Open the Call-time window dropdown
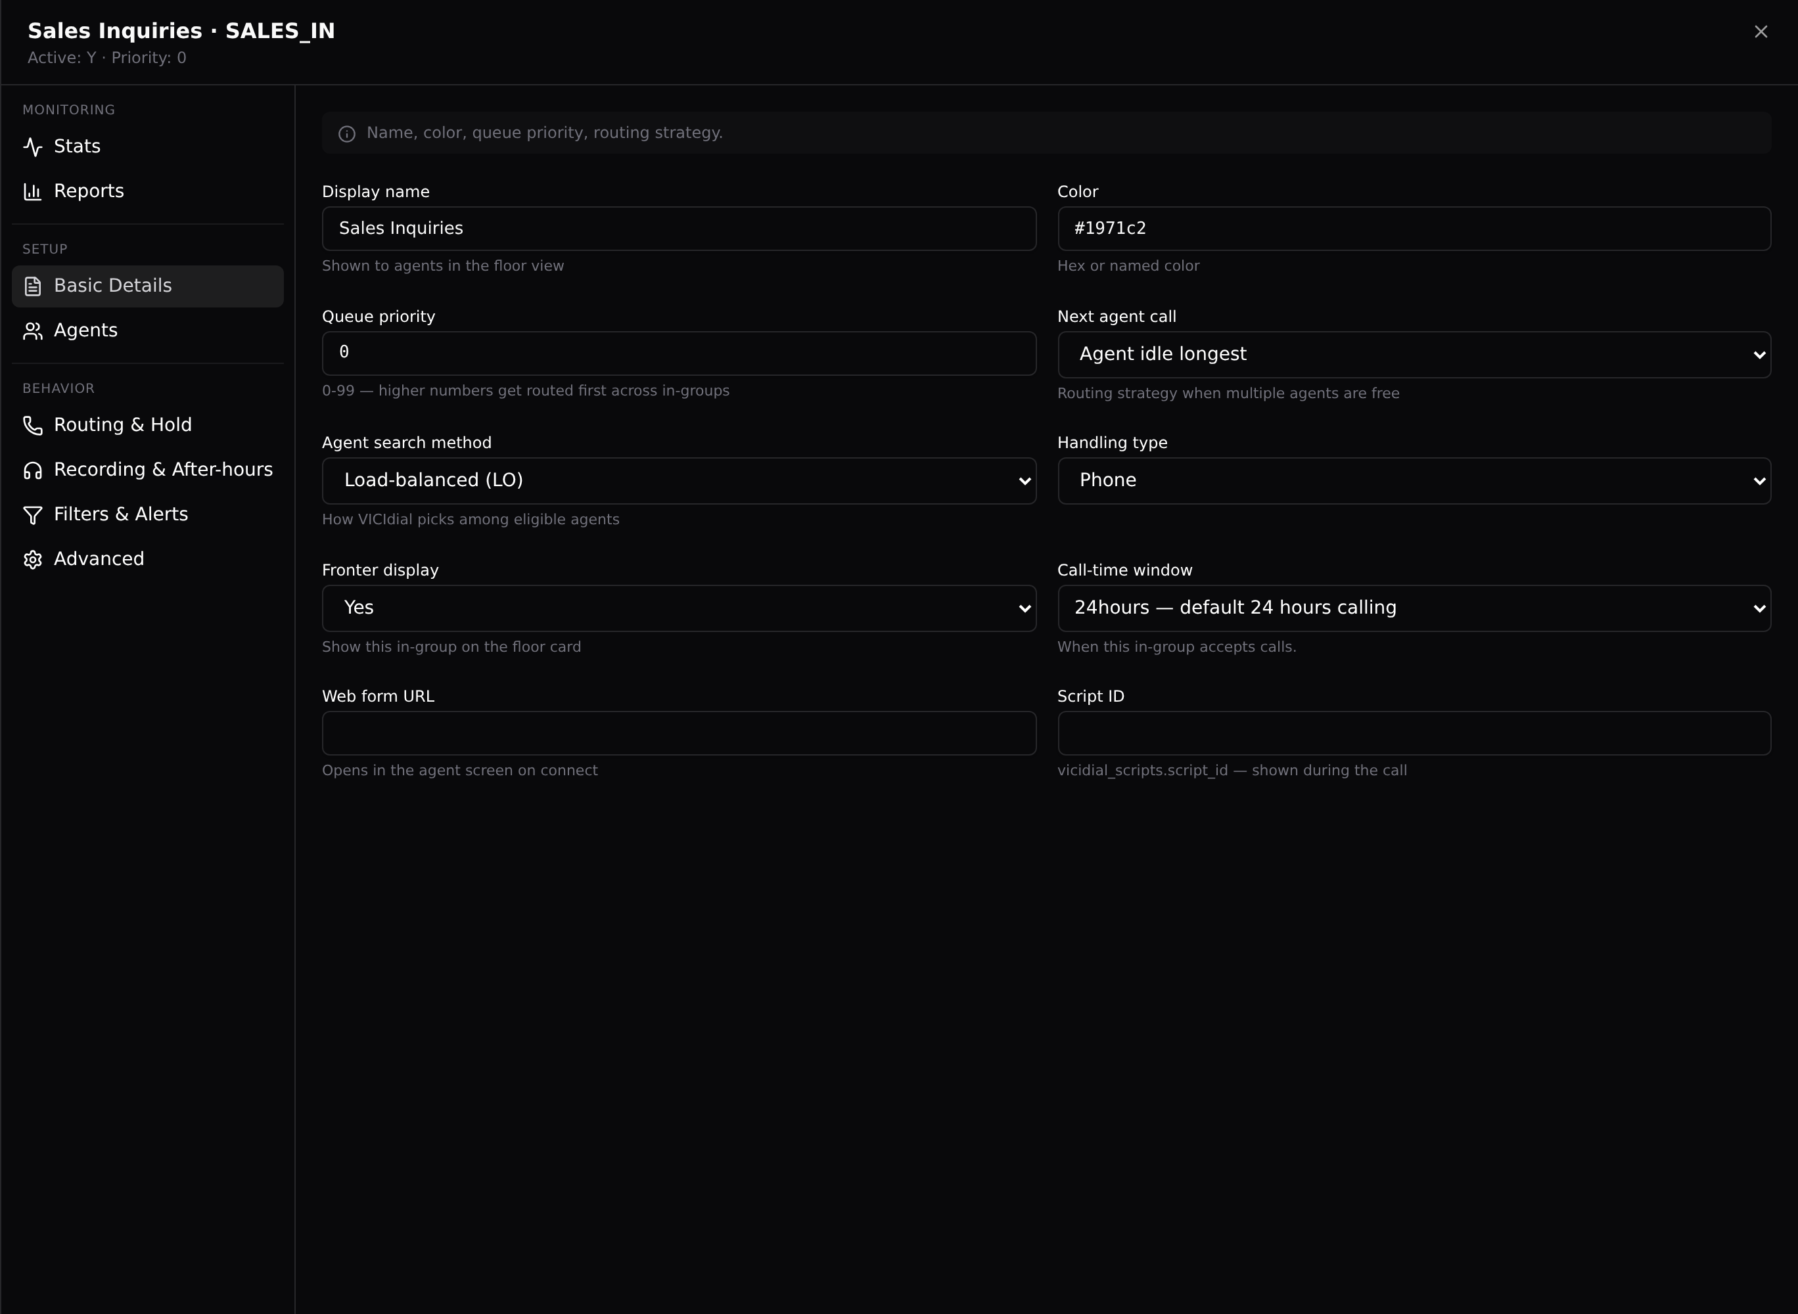This screenshot has width=1798, height=1314. tap(1414, 608)
